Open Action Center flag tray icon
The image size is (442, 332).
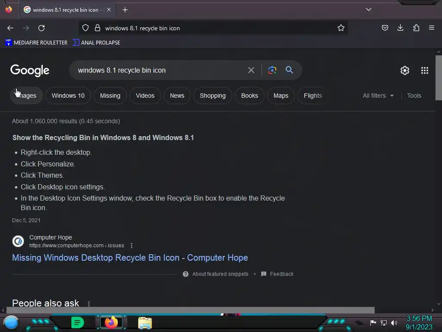[373, 322]
